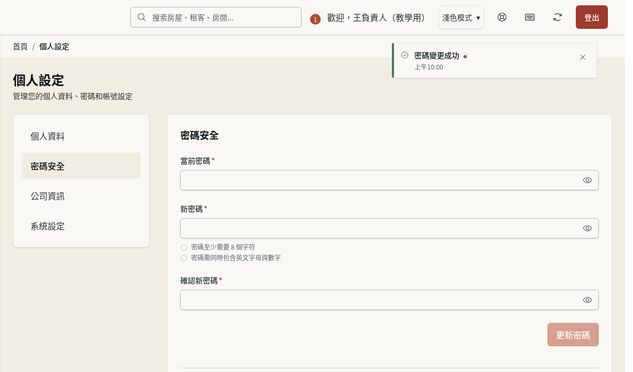The height and width of the screenshot is (372, 633).
Task: Click into the 新密碼 input field
Action: 389,228
